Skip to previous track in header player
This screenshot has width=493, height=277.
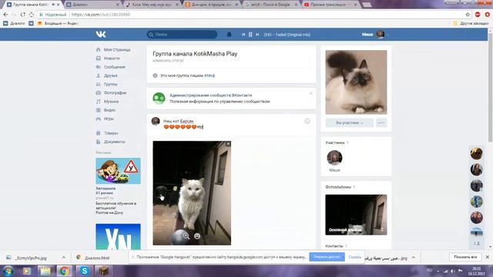[243, 35]
